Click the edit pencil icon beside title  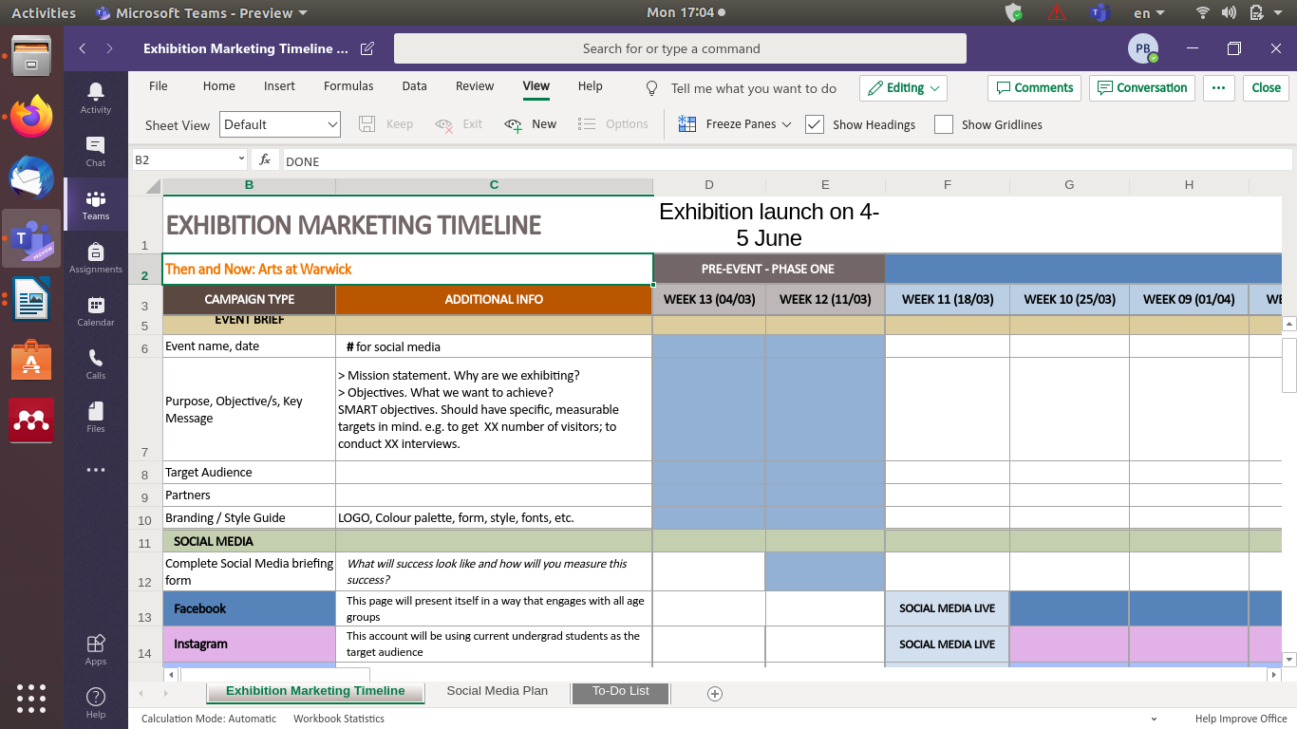coord(367,48)
